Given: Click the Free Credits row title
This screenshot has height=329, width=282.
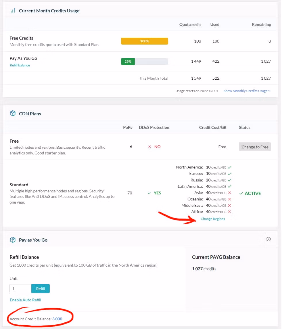Looking at the screenshot, I should (21, 38).
